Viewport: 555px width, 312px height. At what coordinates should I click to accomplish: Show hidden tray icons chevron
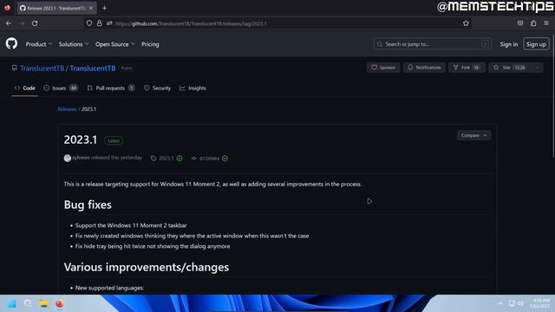coord(499,303)
